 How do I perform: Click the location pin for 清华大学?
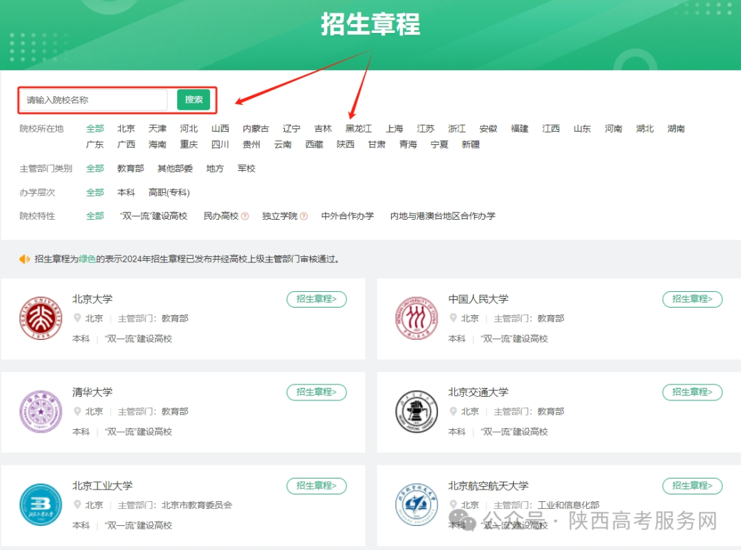(78, 411)
